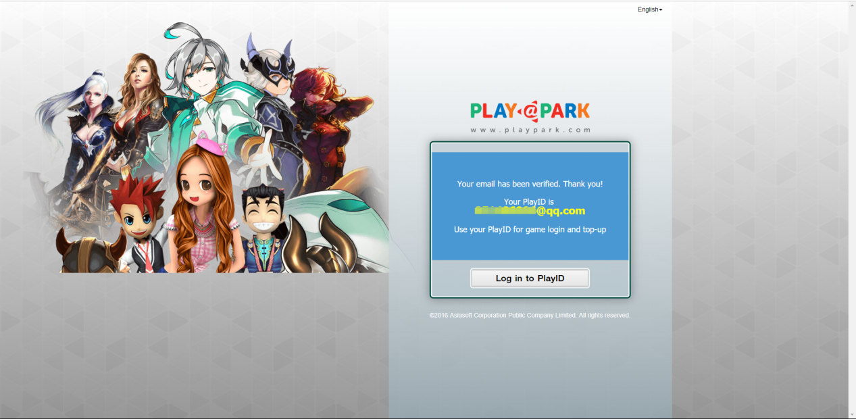
Task: Open the English language dropdown
Action: (650, 9)
